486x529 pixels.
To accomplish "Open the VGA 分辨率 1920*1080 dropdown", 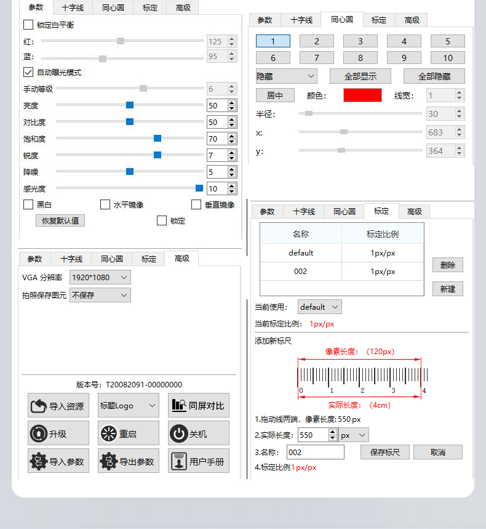I will 100,277.
